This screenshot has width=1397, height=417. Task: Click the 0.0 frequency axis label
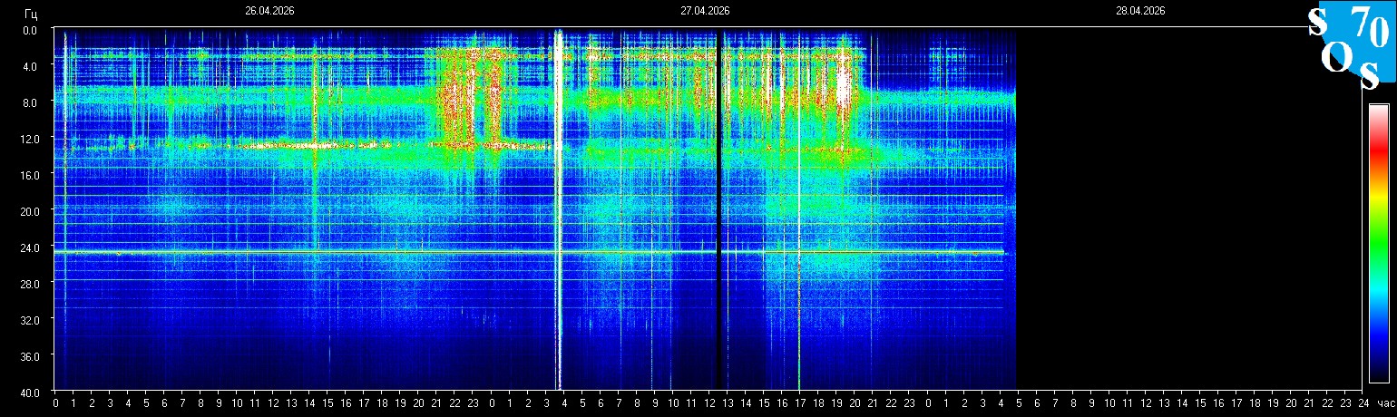[x=30, y=30]
